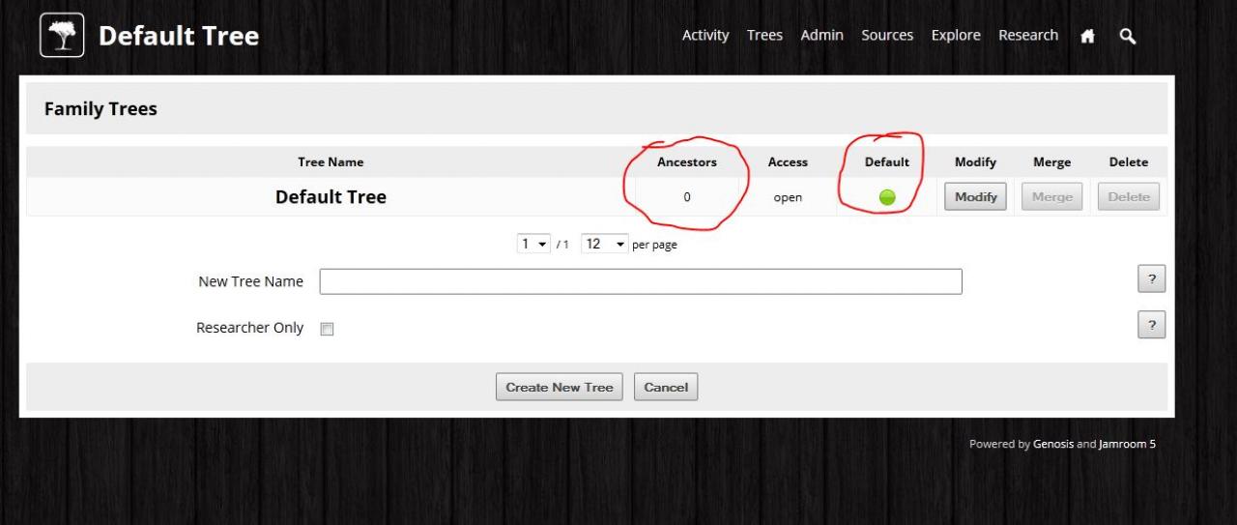Open the Research menu
Viewport: 1237px width, 525px height.
point(1028,36)
